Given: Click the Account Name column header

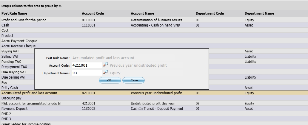Looking at the screenshot, I should click(142, 13).
